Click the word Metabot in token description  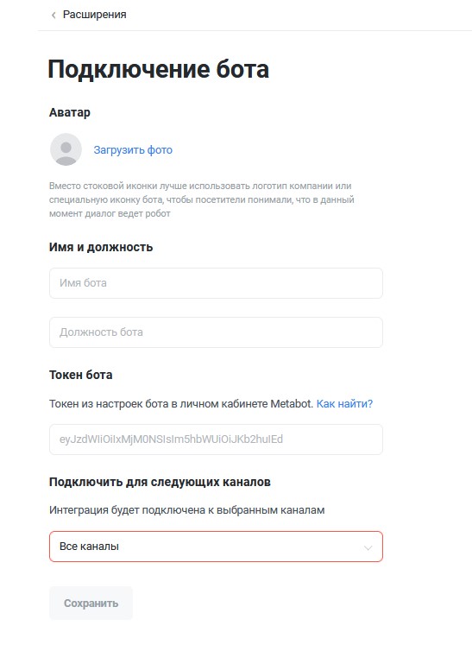coord(292,403)
